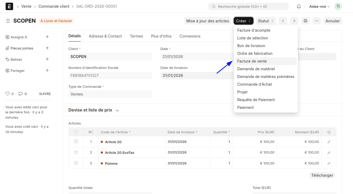The image size is (353, 194).
Task: Switch to Termes tab
Action: pos(136,36)
